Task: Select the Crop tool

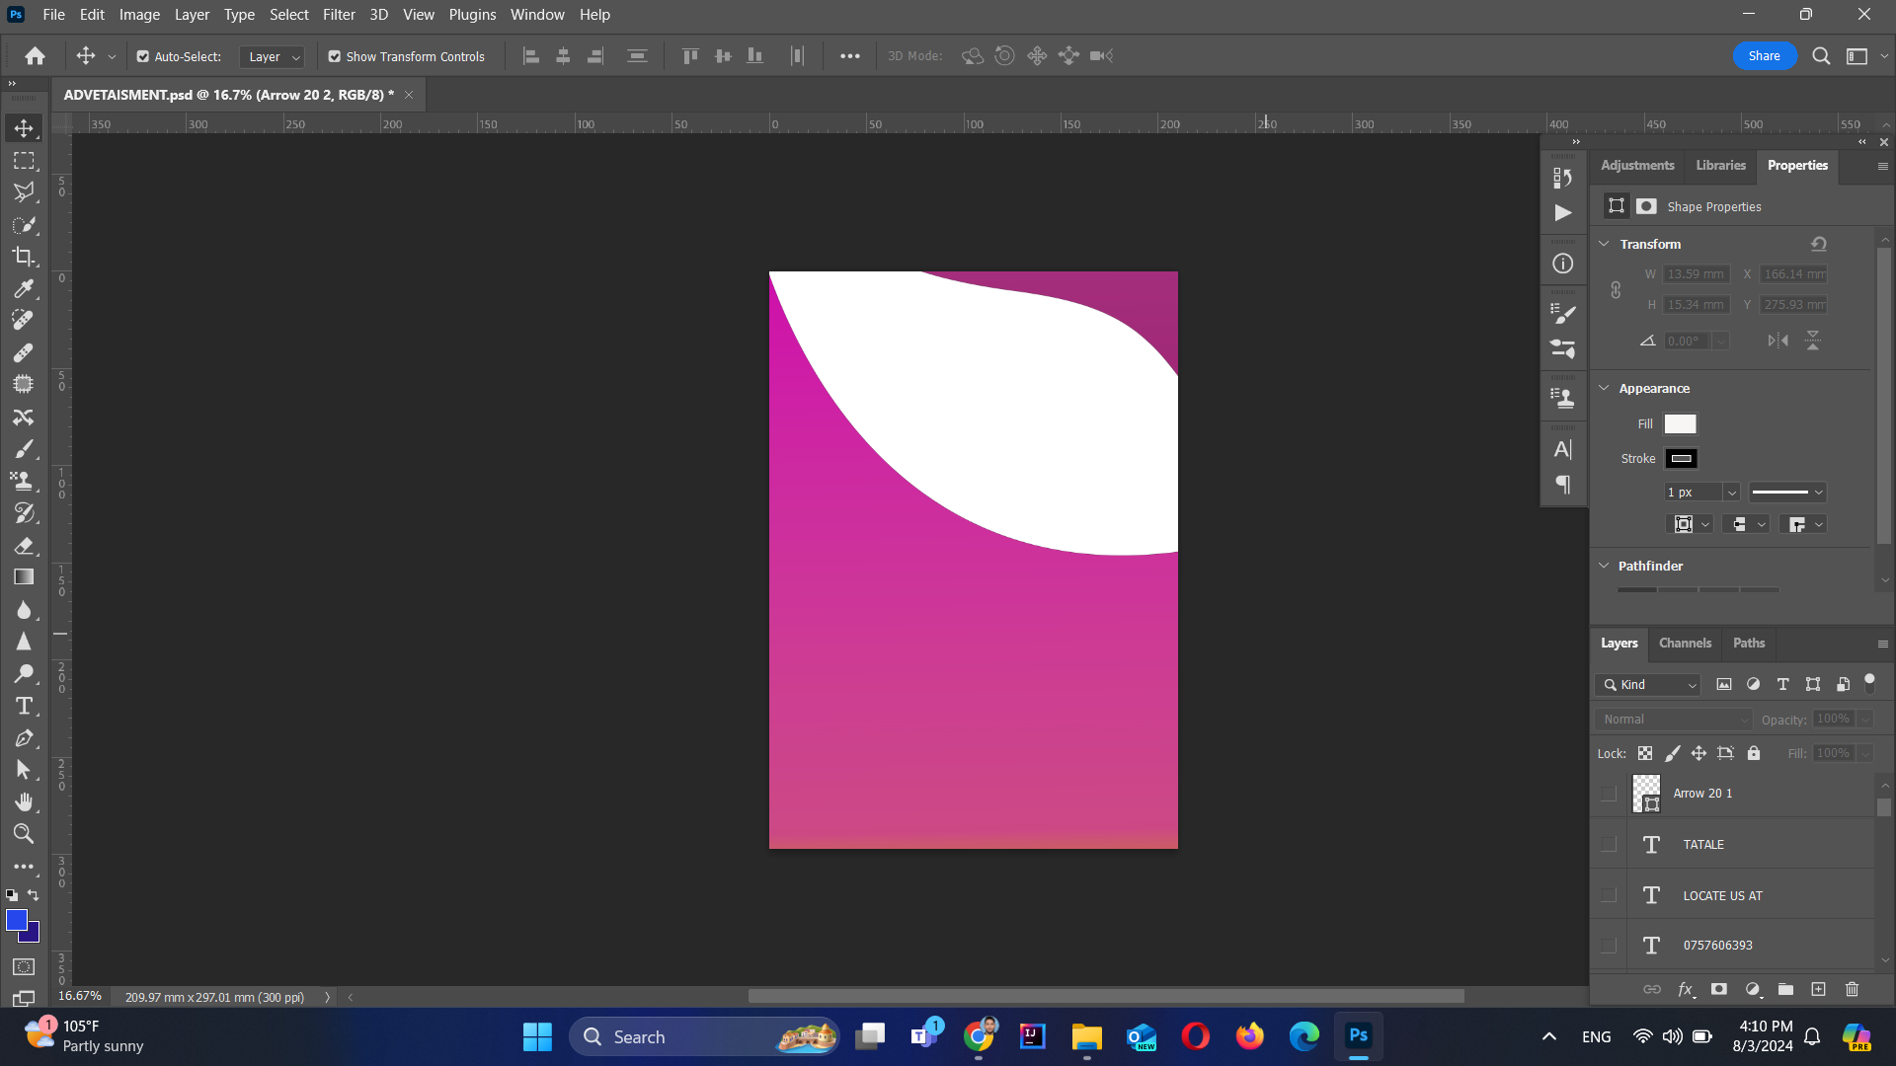Action: (x=24, y=257)
